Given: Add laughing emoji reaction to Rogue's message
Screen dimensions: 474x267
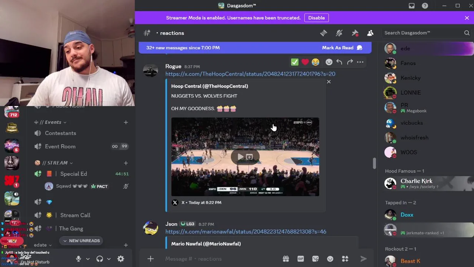Looking at the screenshot, I should coord(316,62).
